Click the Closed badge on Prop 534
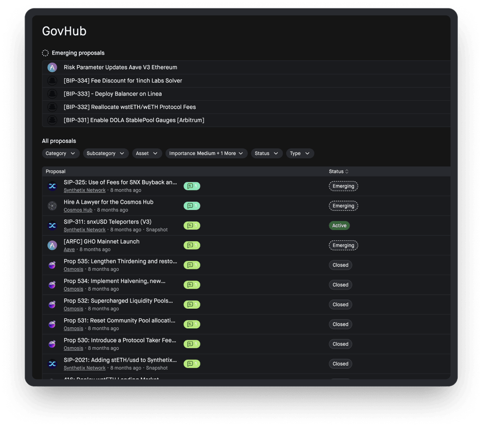The image size is (482, 427). click(340, 285)
